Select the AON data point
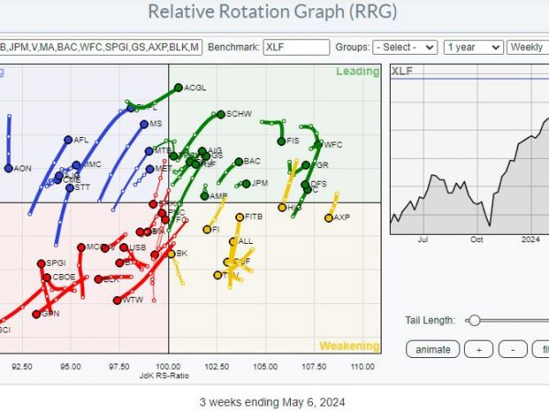This screenshot has height=411, width=549. click(x=8, y=168)
